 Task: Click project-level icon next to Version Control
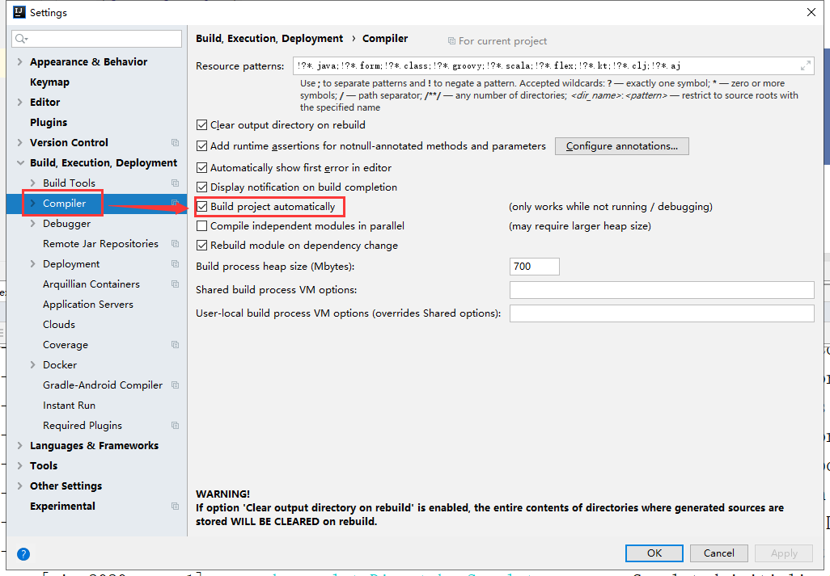coord(176,143)
